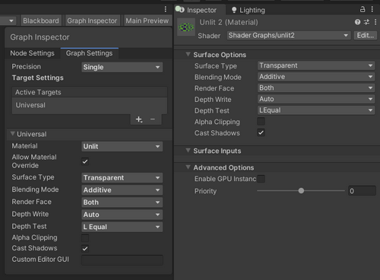
Task: Click the material preset sliders icon
Action: tap(366, 22)
